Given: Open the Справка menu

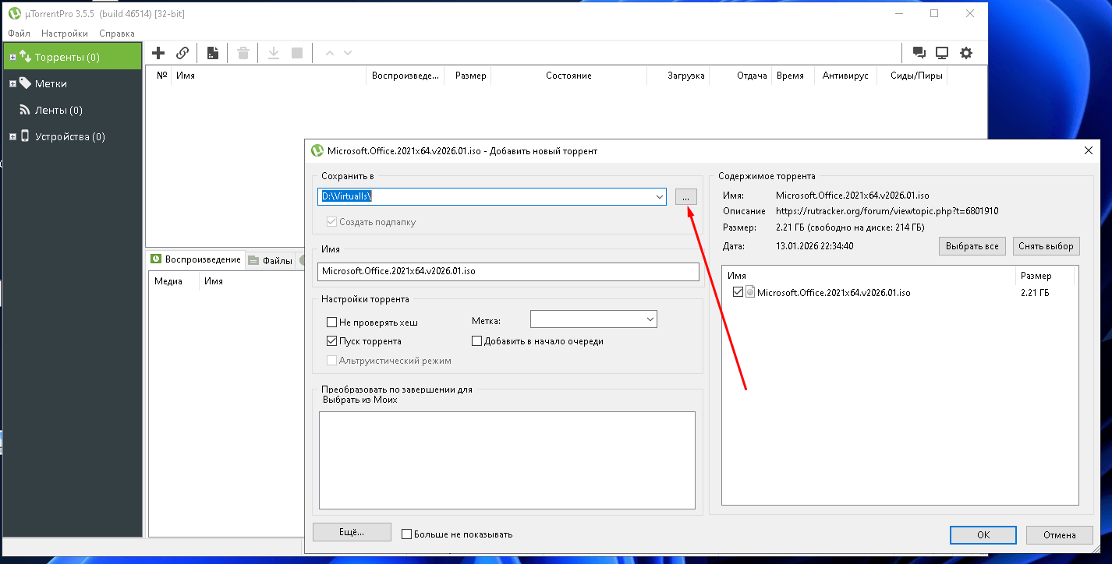Looking at the screenshot, I should click(x=117, y=33).
